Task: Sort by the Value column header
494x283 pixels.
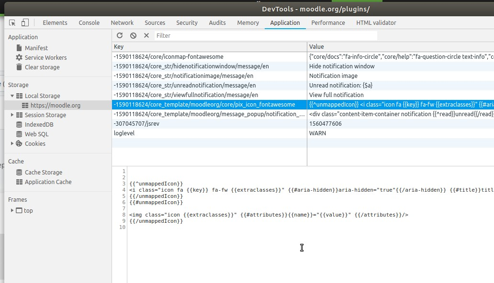Action: click(x=401, y=46)
